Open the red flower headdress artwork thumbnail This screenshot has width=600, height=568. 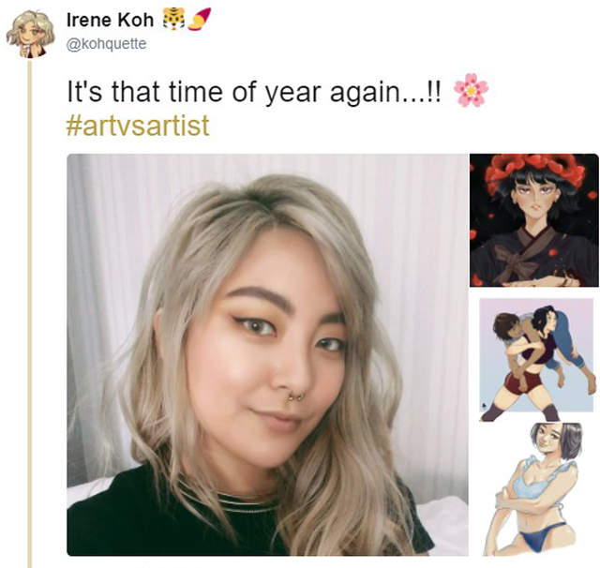(x=533, y=220)
